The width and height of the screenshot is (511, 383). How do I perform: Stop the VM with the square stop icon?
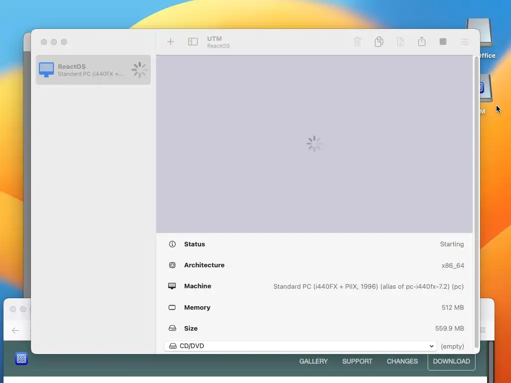tap(443, 42)
